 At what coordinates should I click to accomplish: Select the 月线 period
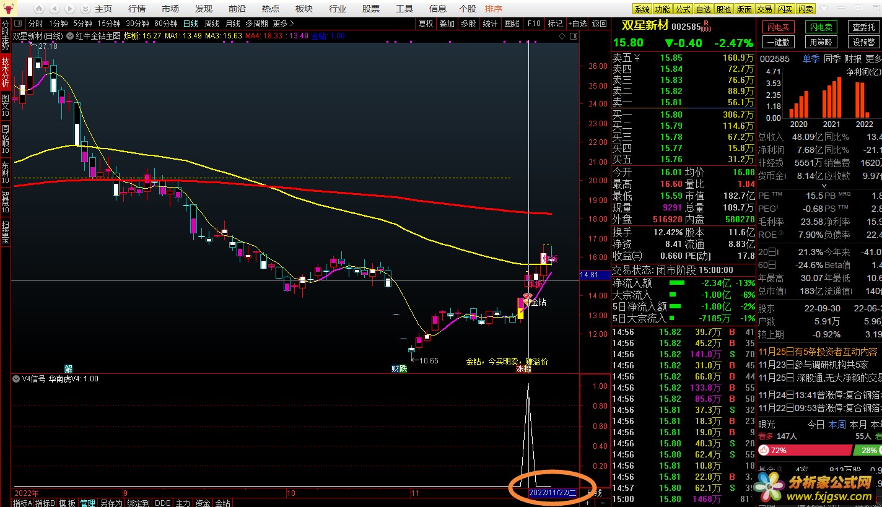click(233, 24)
